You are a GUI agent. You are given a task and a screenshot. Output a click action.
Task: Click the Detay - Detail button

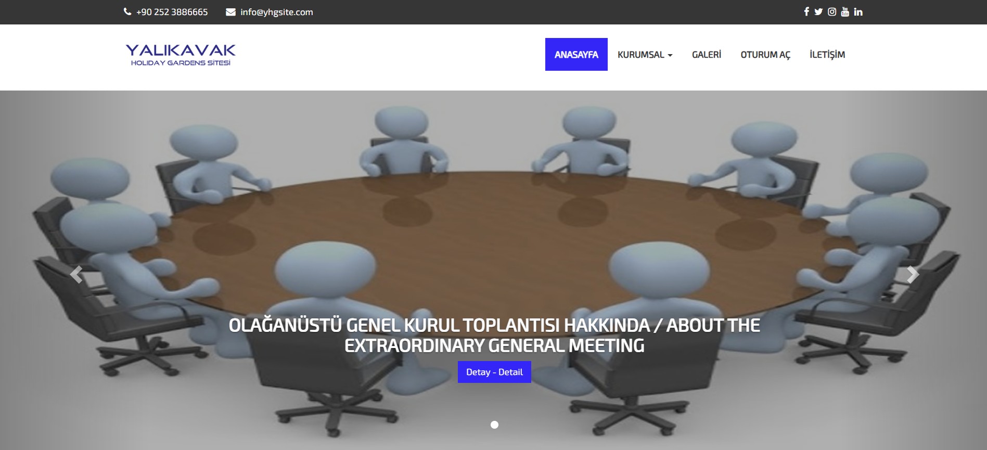[494, 372]
